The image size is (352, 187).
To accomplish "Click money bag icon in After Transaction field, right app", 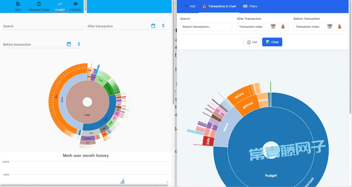I will tap(283, 27).
